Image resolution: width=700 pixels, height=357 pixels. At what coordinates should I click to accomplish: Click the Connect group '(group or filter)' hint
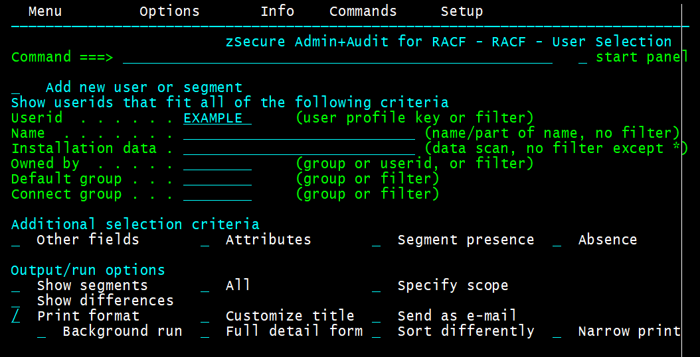click(x=367, y=194)
